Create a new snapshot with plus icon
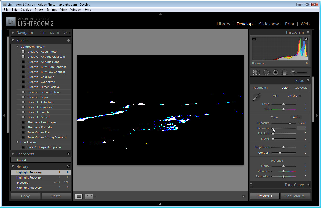This screenshot has width=321, height=208. 68,154
